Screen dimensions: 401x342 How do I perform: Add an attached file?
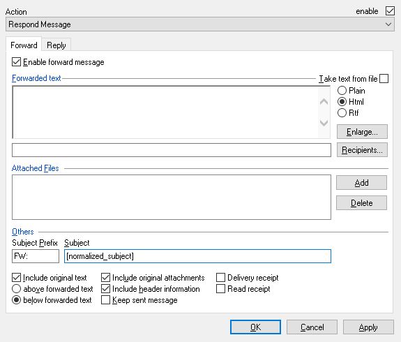[361, 183]
